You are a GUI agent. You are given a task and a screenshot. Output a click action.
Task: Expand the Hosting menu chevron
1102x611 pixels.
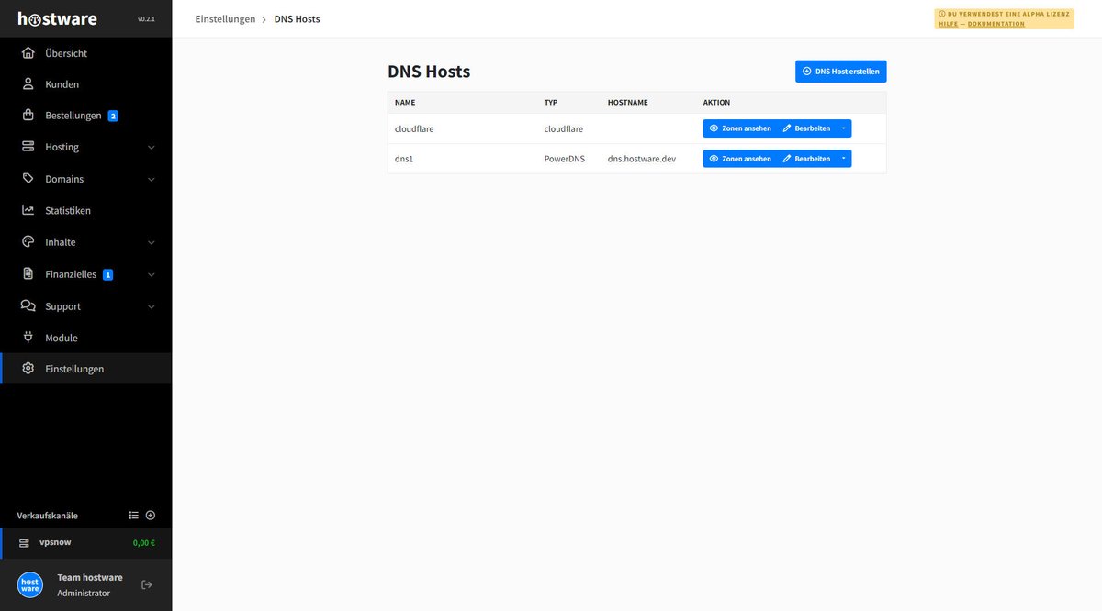pyautogui.click(x=152, y=148)
